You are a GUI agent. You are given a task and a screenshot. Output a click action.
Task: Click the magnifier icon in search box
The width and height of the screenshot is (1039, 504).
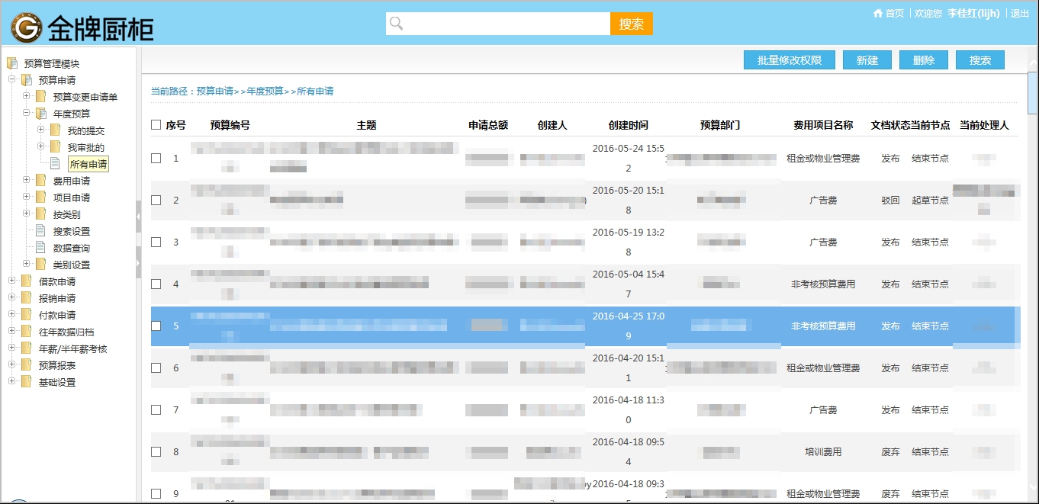click(x=396, y=24)
